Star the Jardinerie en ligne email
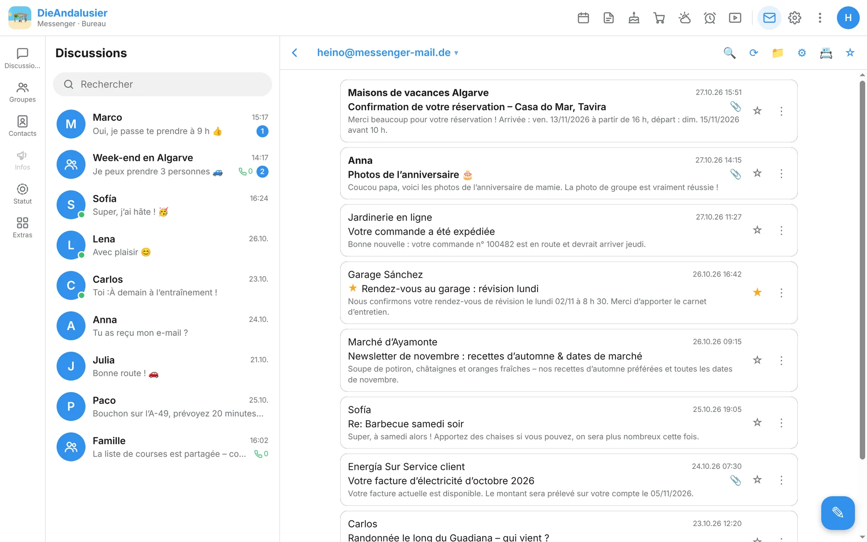Screen dimensions: 867x542 (758, 230)
